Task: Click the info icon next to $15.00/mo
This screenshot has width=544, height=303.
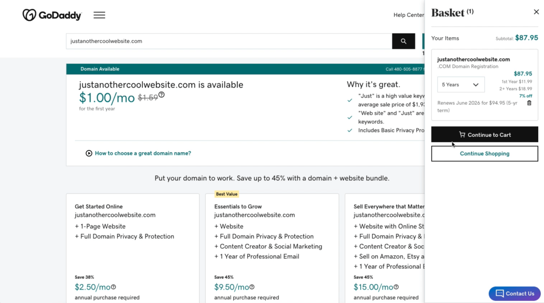Action: click(396, 287)
